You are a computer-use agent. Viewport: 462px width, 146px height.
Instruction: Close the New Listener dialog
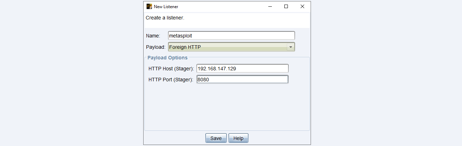(x=302, y=6)
